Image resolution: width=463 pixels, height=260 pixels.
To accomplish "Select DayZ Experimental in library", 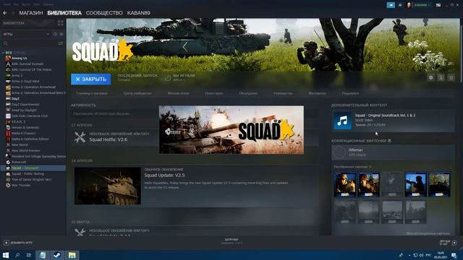I will (x=25, y=104).
